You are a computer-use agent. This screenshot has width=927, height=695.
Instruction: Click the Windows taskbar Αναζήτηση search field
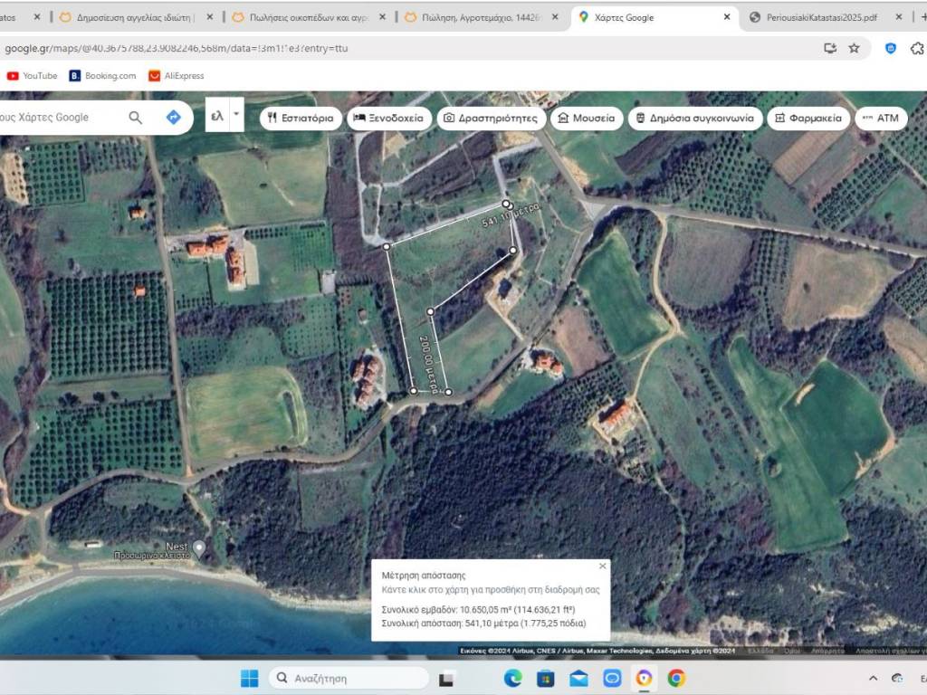[349, 678]
